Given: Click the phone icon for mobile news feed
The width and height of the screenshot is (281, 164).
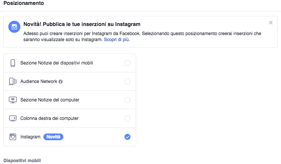Looking at the screenshot, I should [13, 63].
